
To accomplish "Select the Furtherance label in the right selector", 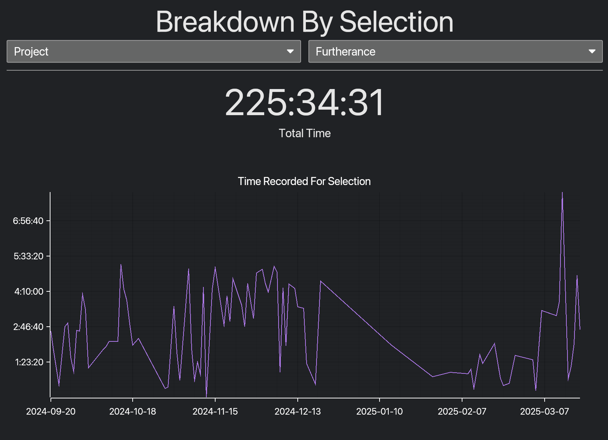I will (x=345, y=52).
